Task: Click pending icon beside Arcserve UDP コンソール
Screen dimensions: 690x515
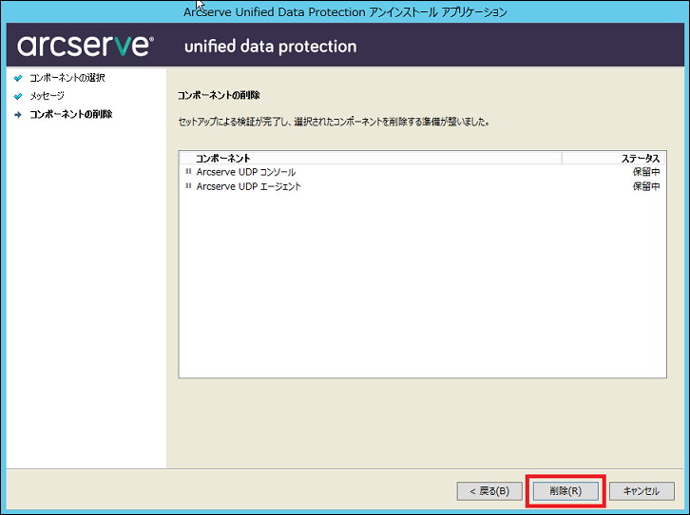Action: [188, 172]
